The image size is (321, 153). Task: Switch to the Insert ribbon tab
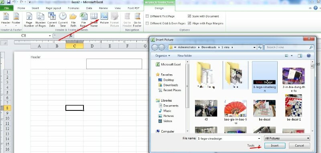(x=35, y=8)
